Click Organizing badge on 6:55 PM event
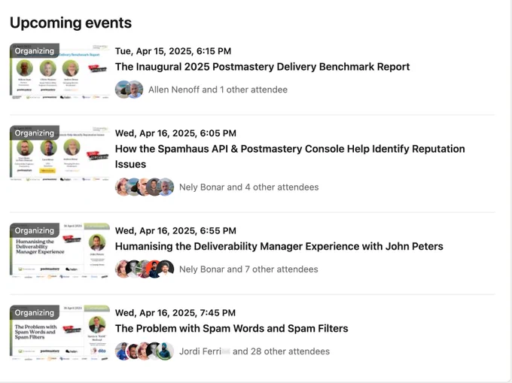This screenshot has width=512, height=383. [x=35, y=231]
